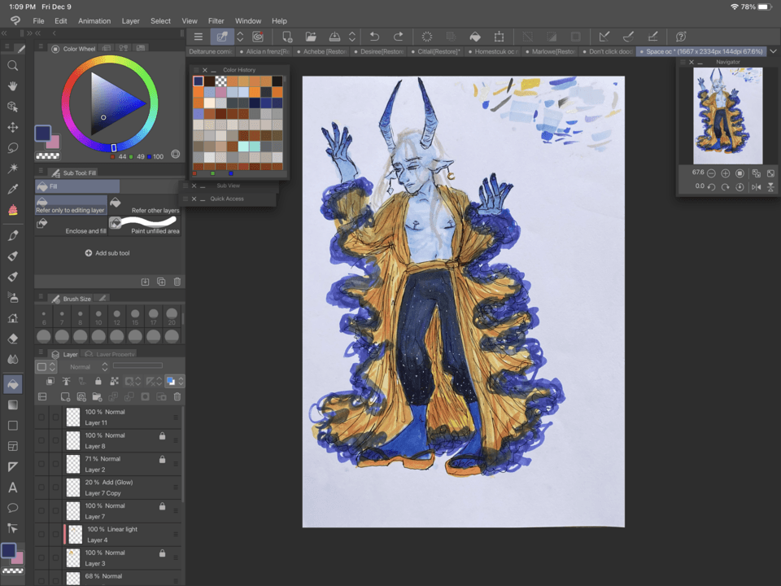
Task: Toggle Lock Layer in layer panel
Action: (98, 381)
